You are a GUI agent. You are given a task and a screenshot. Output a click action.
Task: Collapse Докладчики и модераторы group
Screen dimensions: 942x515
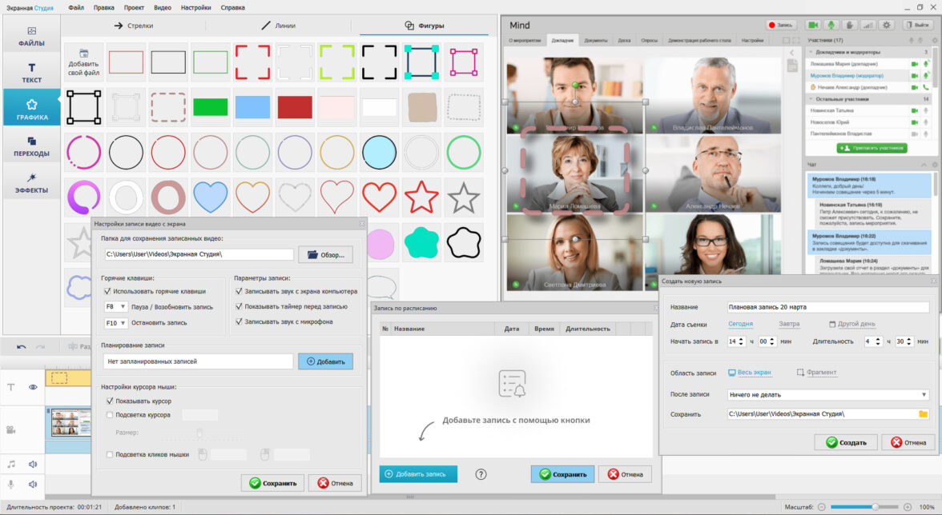click(x=811, y=52)
